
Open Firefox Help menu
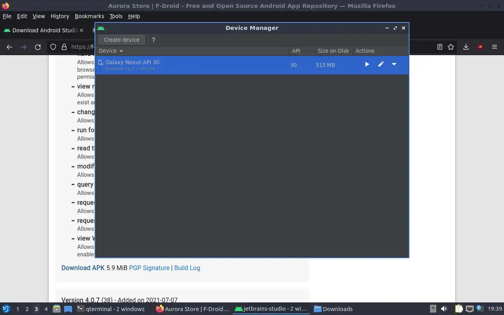pos(134,16)
